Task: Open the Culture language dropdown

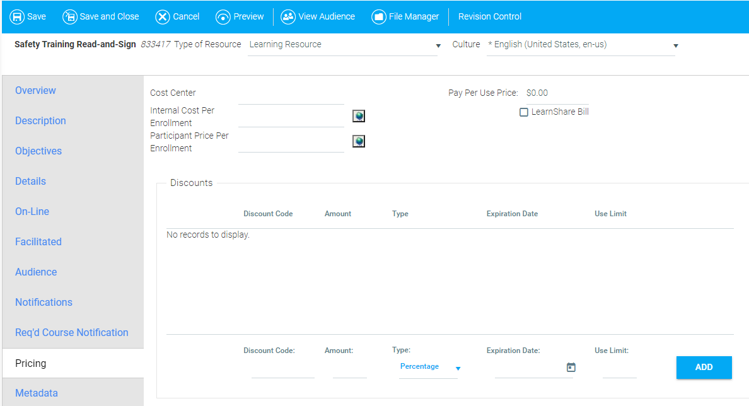Action: click(x=676, y=46)
